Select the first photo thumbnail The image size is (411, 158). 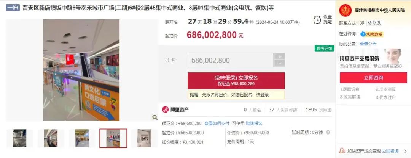[20, 138]
